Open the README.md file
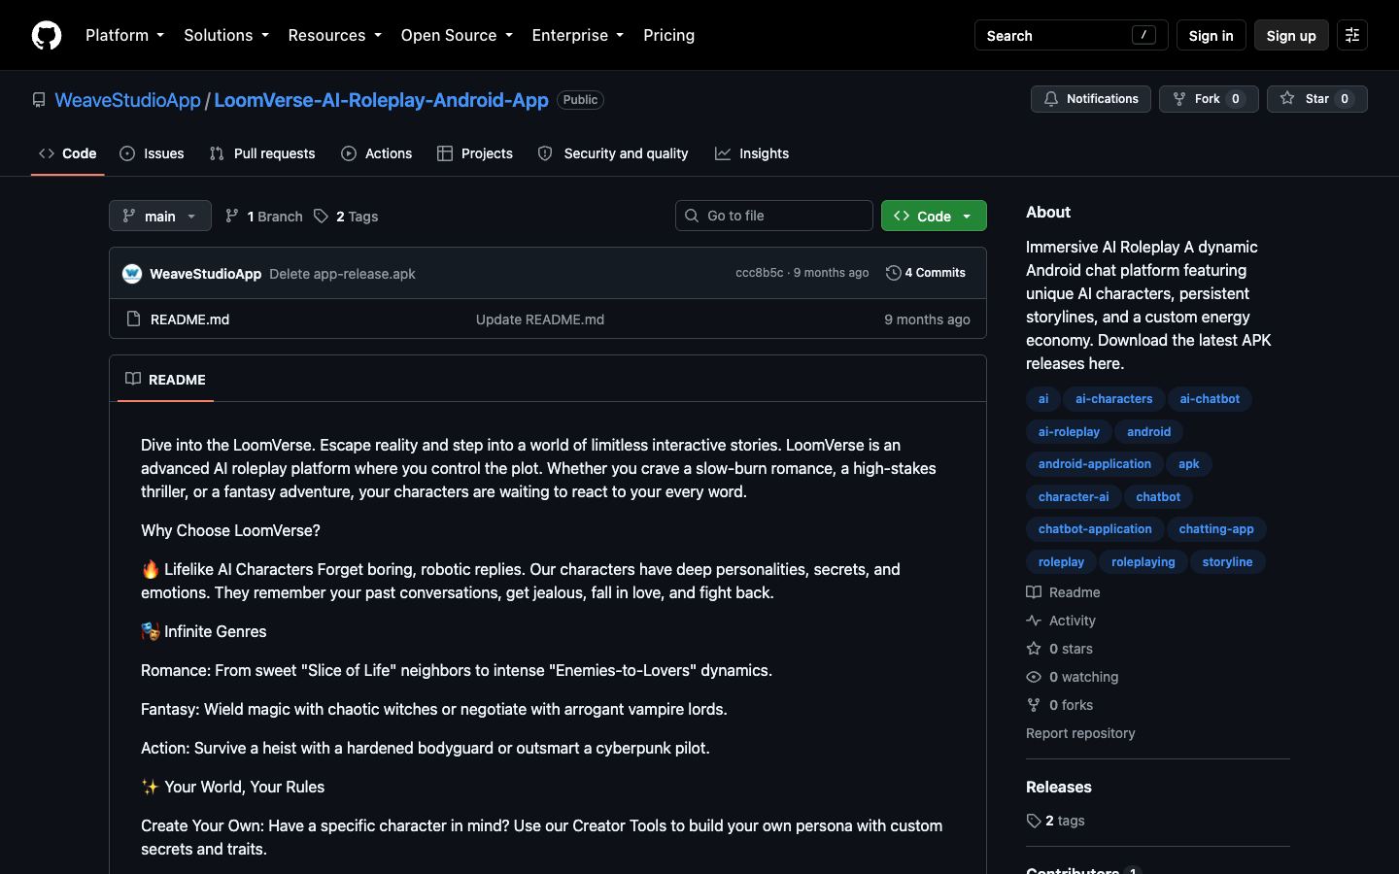Screen dimensions: 1399x874 tap(189, 319)
